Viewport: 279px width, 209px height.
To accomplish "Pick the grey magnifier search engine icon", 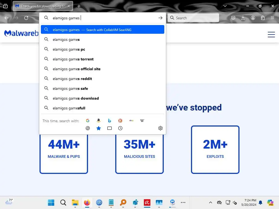I will click(87, 128).
